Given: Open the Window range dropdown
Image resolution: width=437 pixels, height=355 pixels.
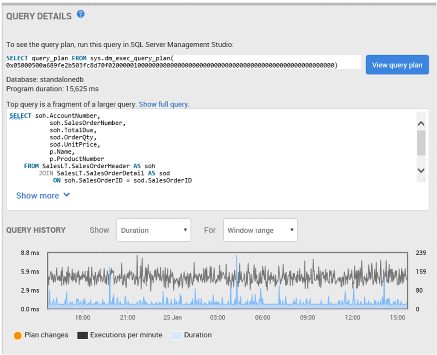Looking at the screenshot, I should pos(260,230).
